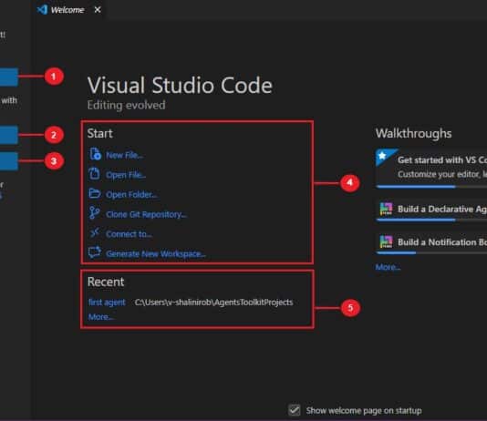Image resolution: width=487 pixels, height=421 pixels.
Task: Open Get started with VS Code walkthrough
Action: (x=431, y=168)
